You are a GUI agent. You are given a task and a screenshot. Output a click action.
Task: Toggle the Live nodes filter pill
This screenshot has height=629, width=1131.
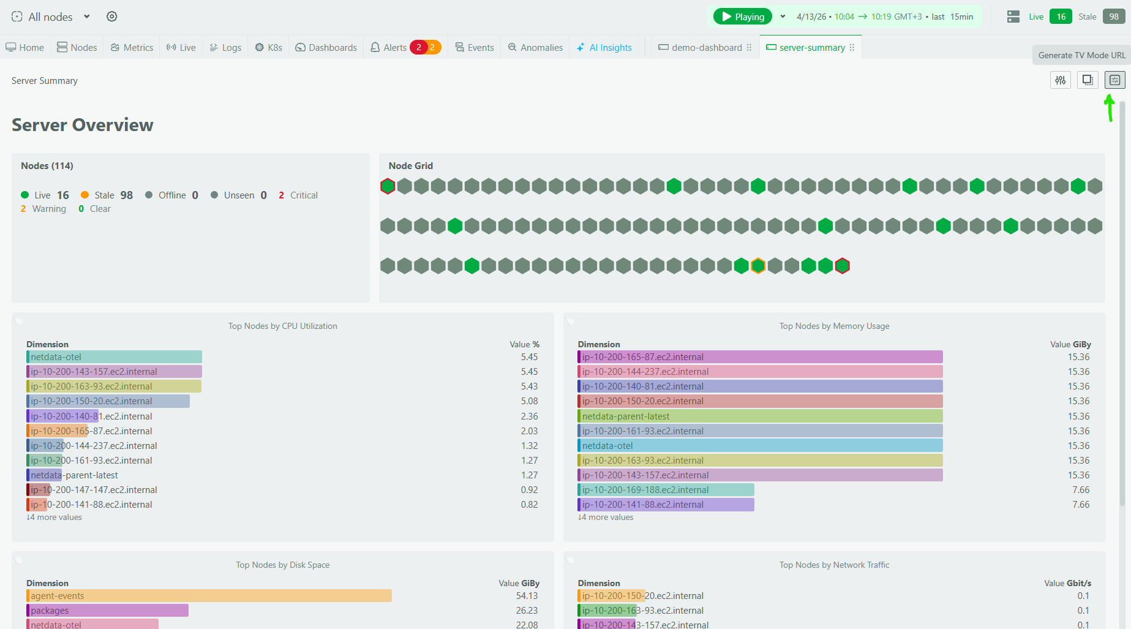click(x=1061, y=17)
